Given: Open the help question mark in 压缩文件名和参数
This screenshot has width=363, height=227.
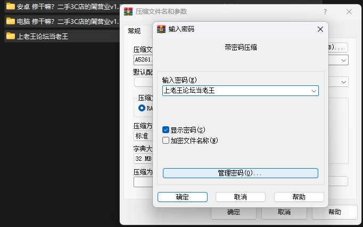Looking at the screenshot, I should coord(325,12).
